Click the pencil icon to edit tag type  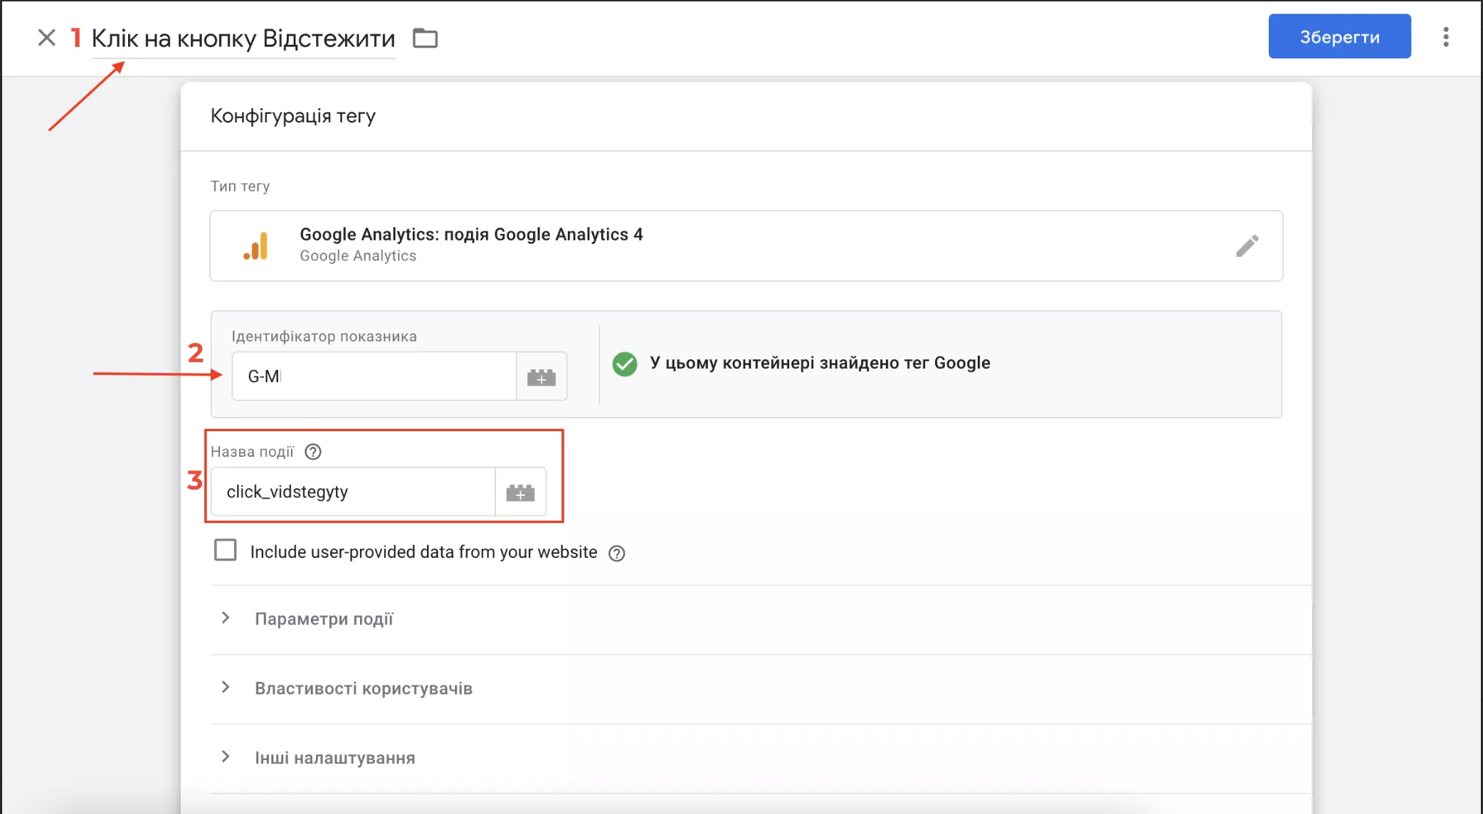click(1247, 246)
